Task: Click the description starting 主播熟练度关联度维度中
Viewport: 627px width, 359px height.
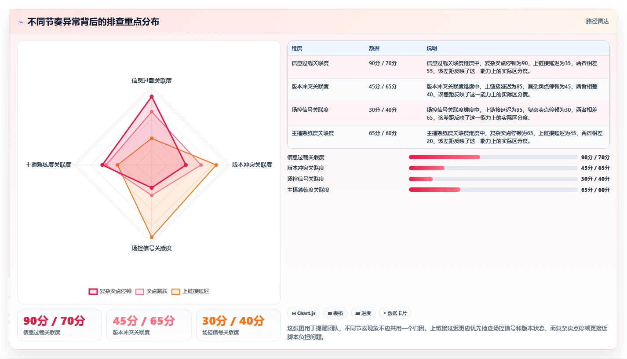Action: pyautogui.click(x=514, y=137)
